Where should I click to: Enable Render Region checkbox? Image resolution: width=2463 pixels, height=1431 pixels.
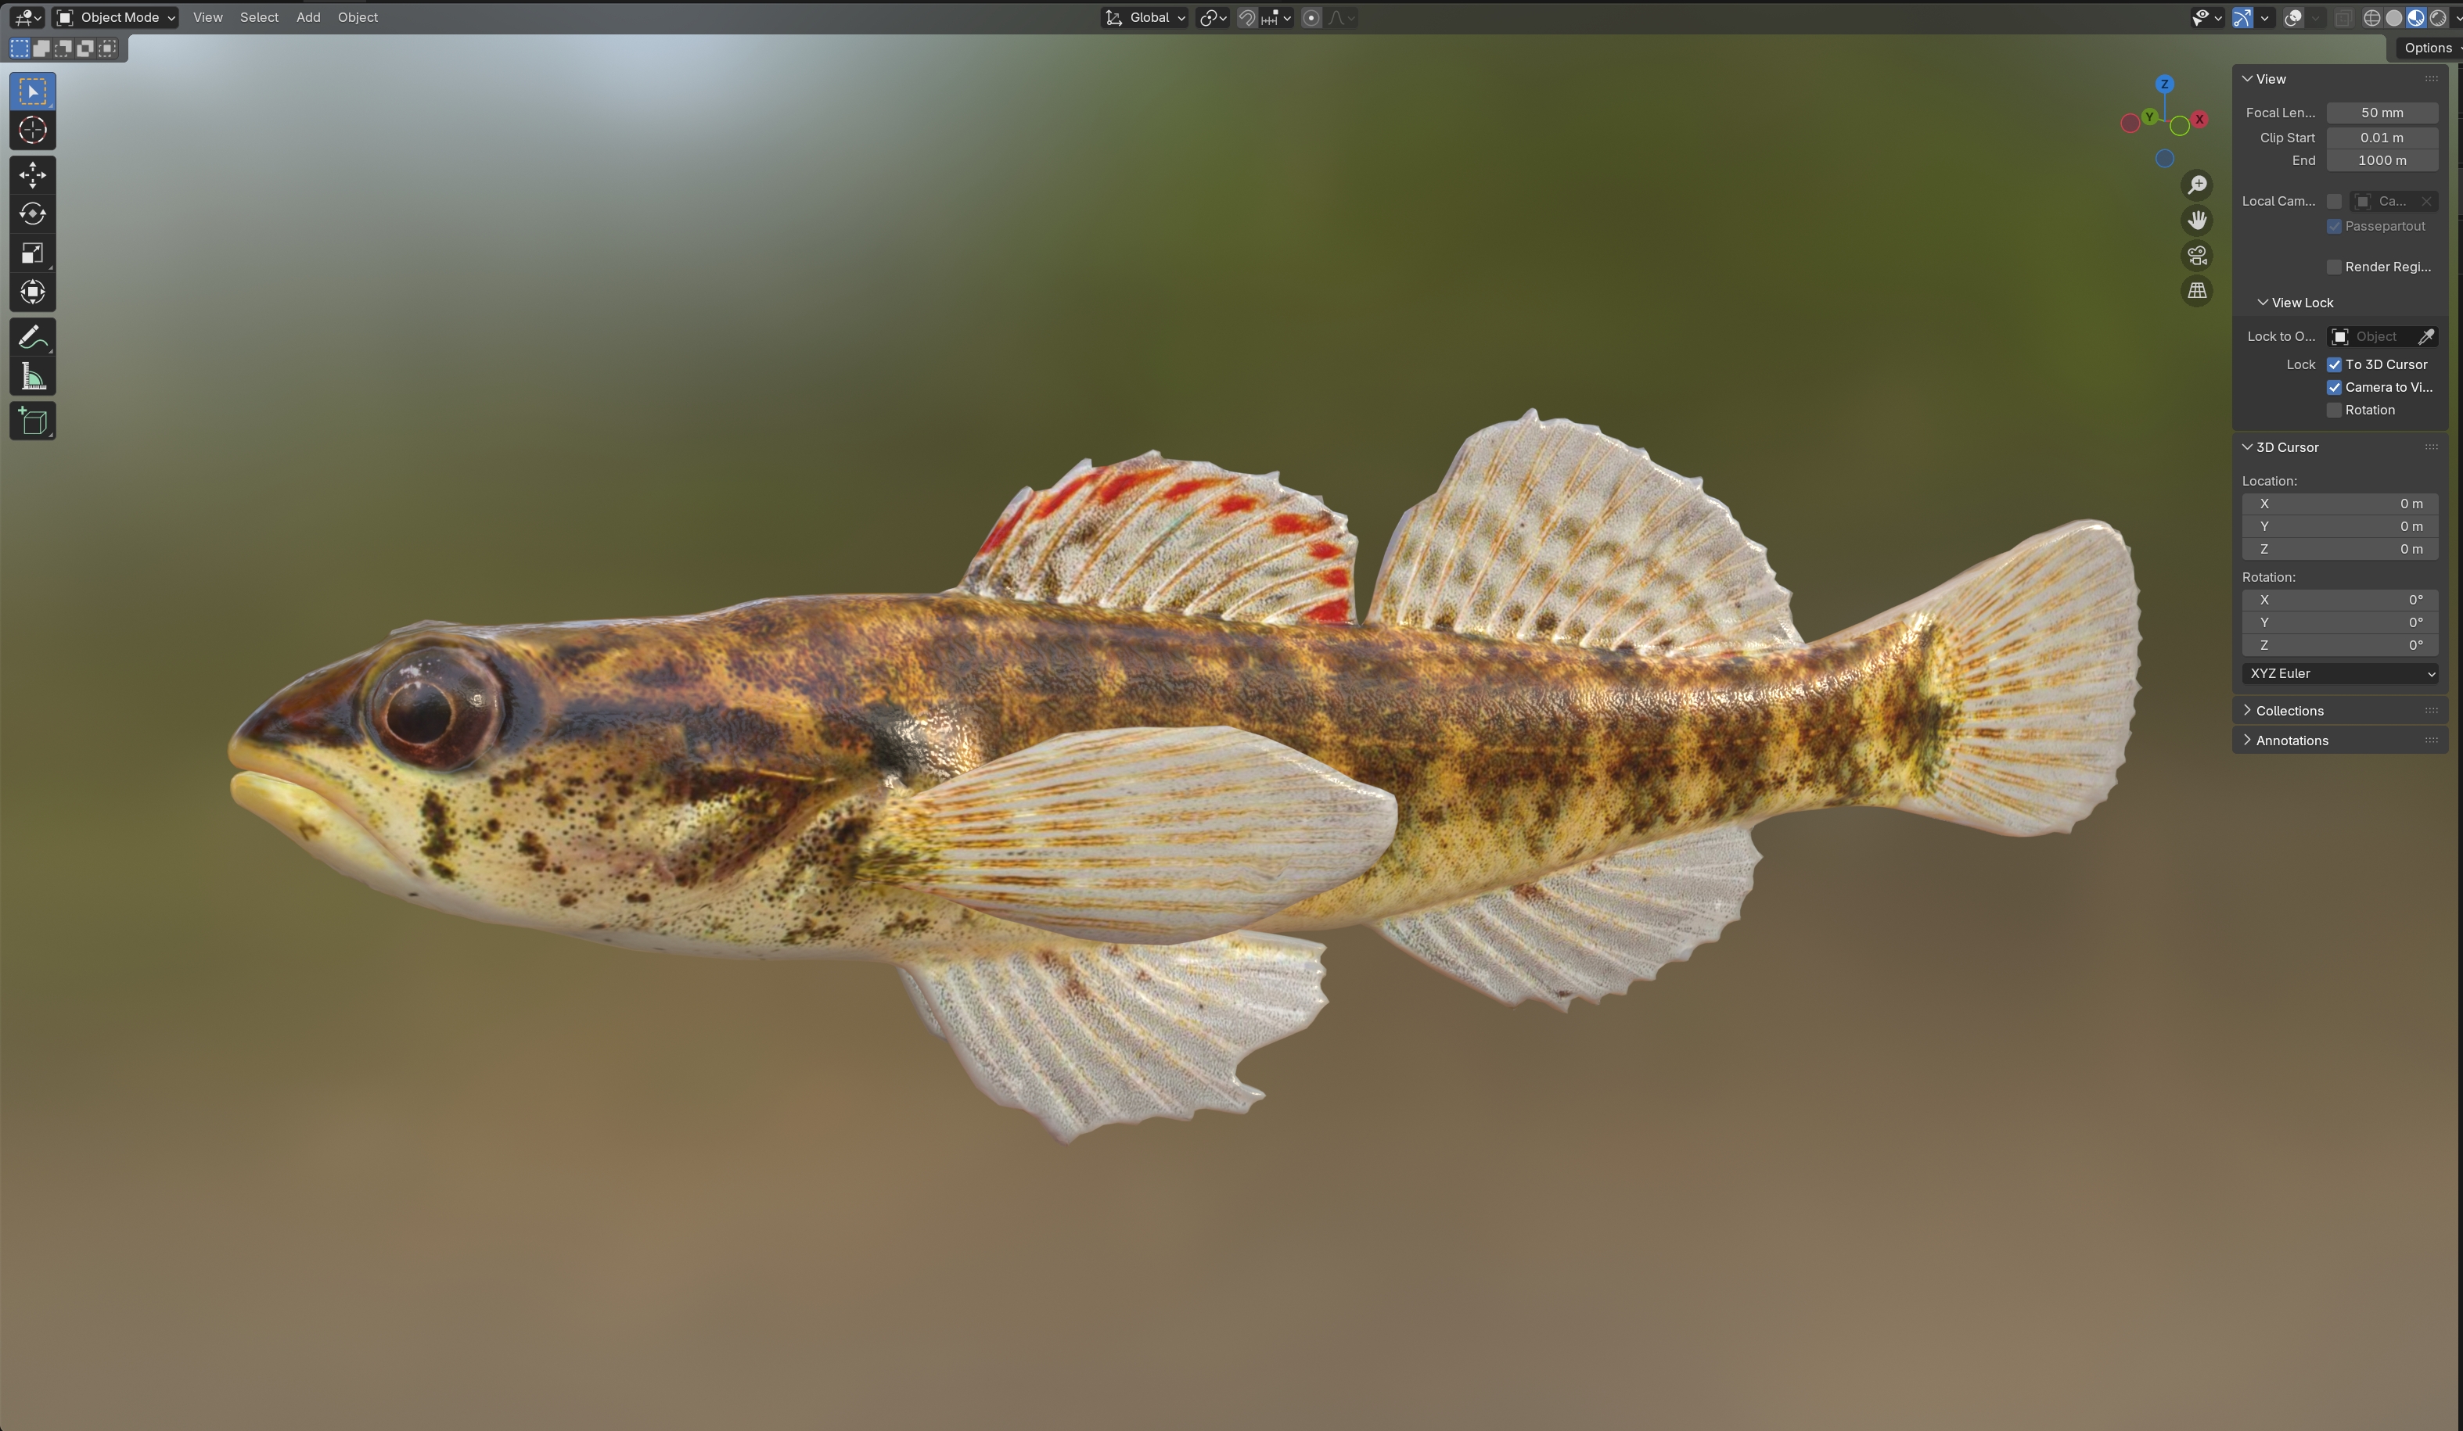(x=2334, y=267)
